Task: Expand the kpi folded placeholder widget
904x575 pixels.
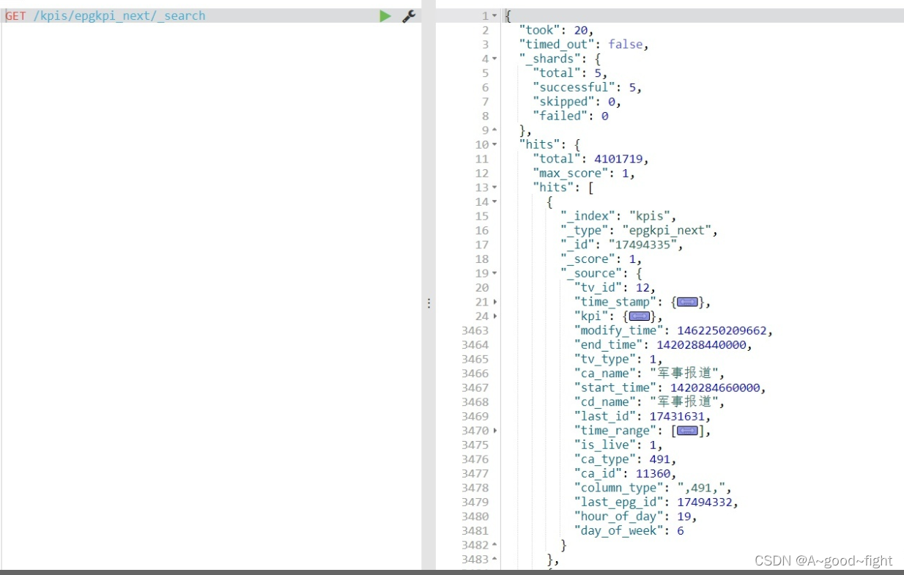Action: (640, 316)
